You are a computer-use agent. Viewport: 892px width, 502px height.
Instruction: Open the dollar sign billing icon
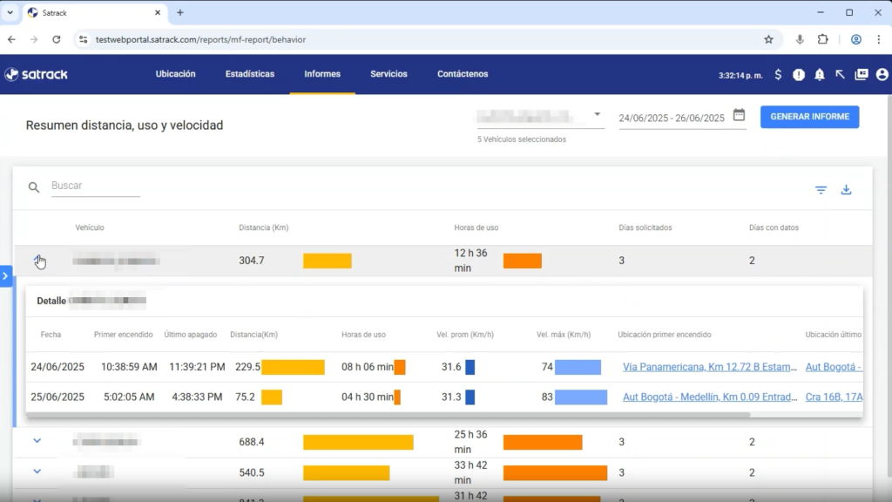(x=778, y=75)
